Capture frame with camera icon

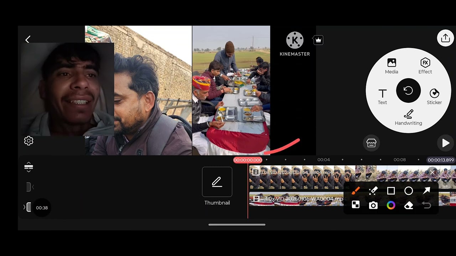point(373,205)
